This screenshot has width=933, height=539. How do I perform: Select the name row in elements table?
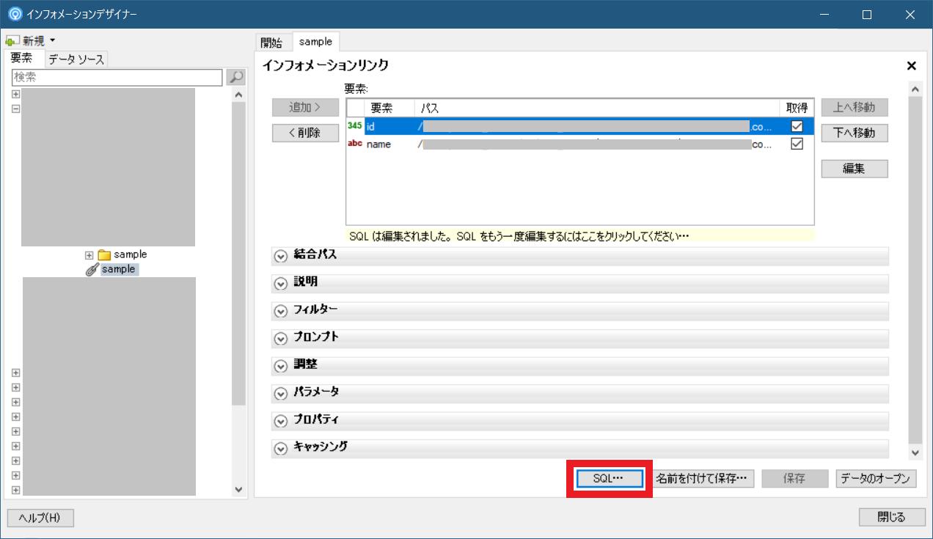579,144
